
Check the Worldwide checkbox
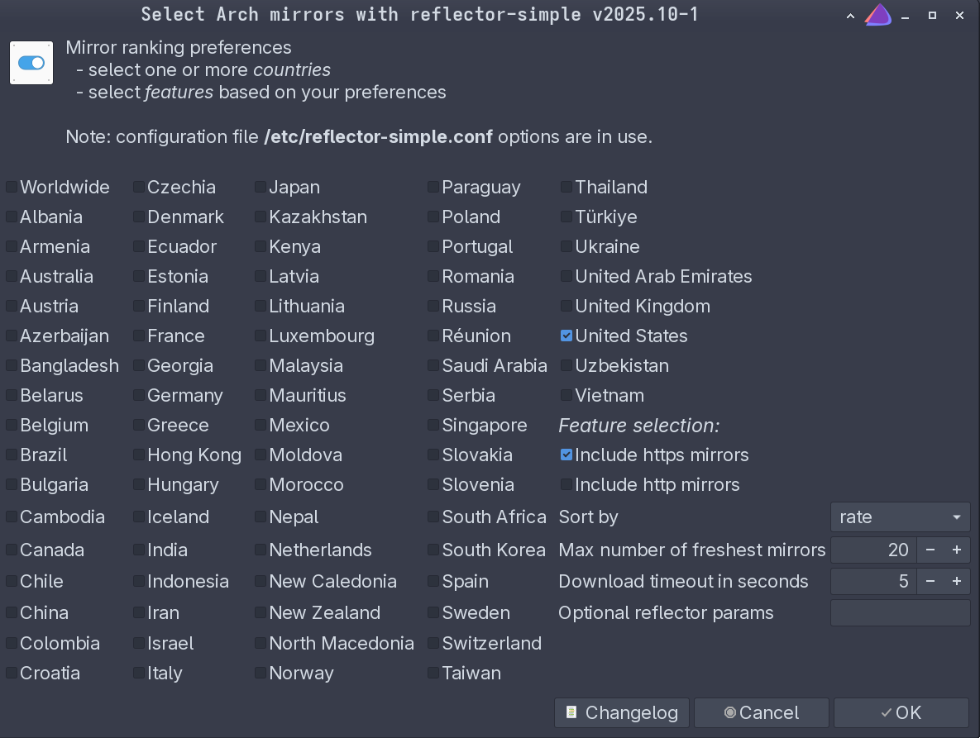(12, 188)
